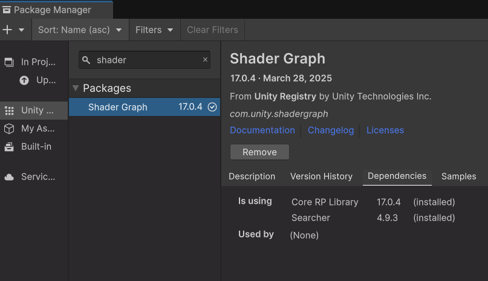Select the Updates sidebar item
488x281 pixels.
34,80
